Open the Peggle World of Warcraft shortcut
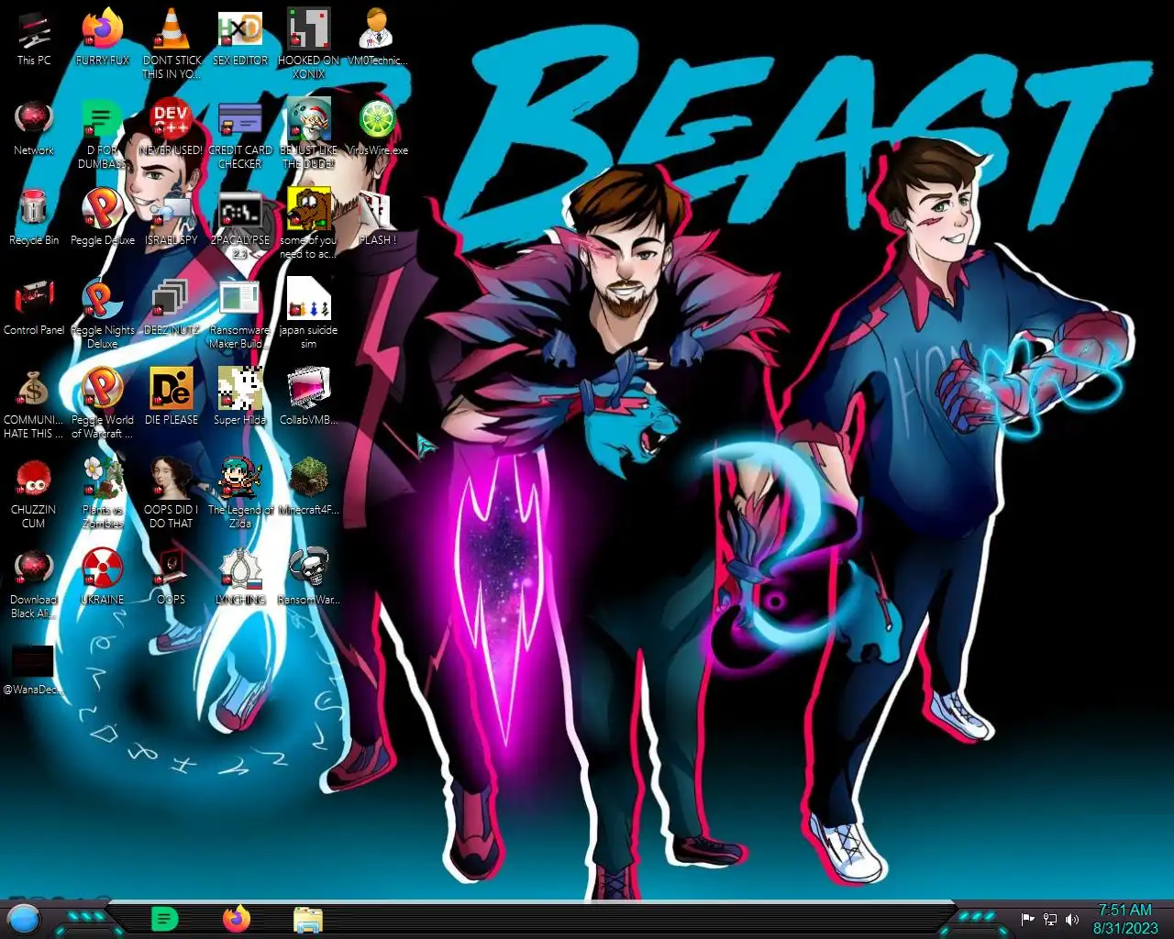Screen dimensions: 1174x939 [103, 403]
